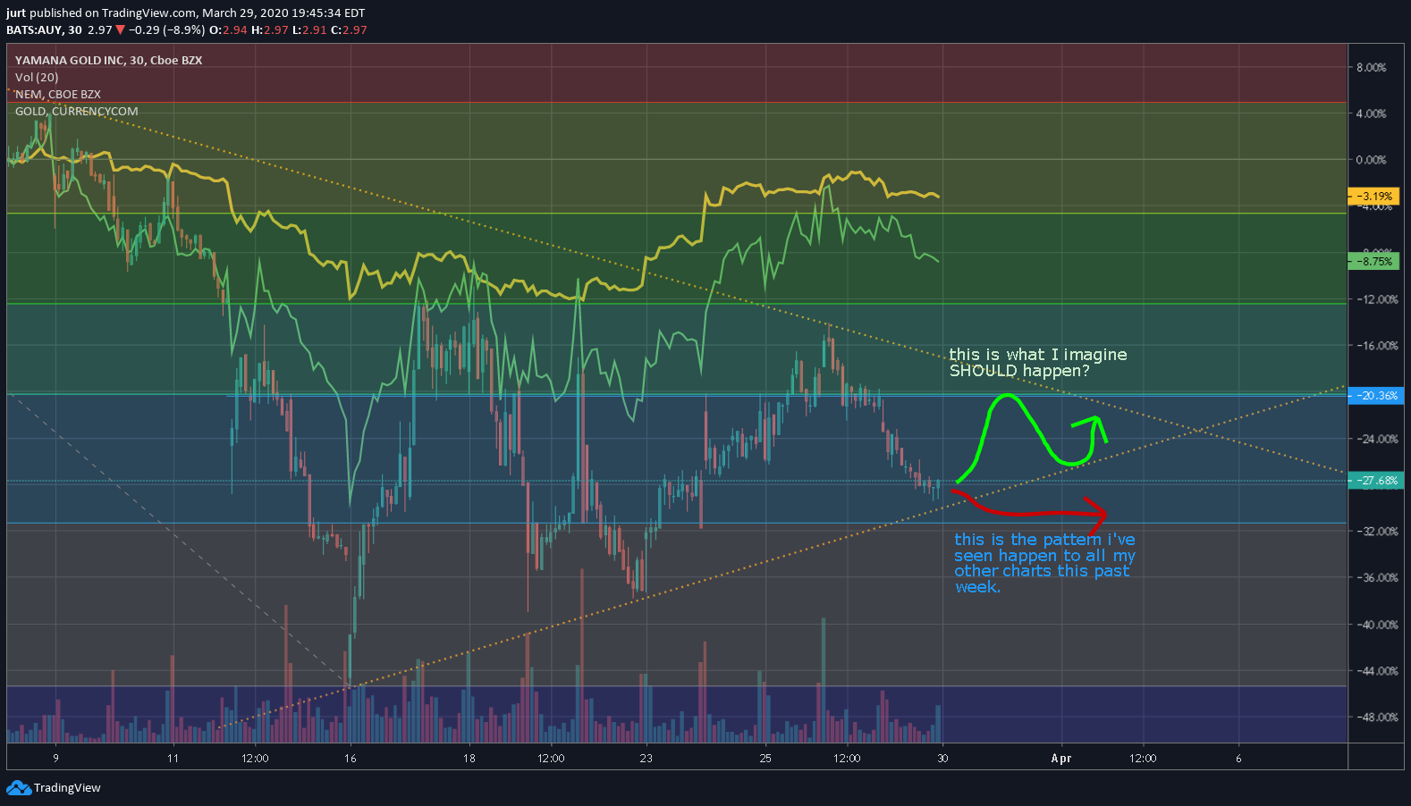1411x806 pixels.
Task: Click the teal -27.68% price label
Action: pyautogui.click(x=1373, y=481)
